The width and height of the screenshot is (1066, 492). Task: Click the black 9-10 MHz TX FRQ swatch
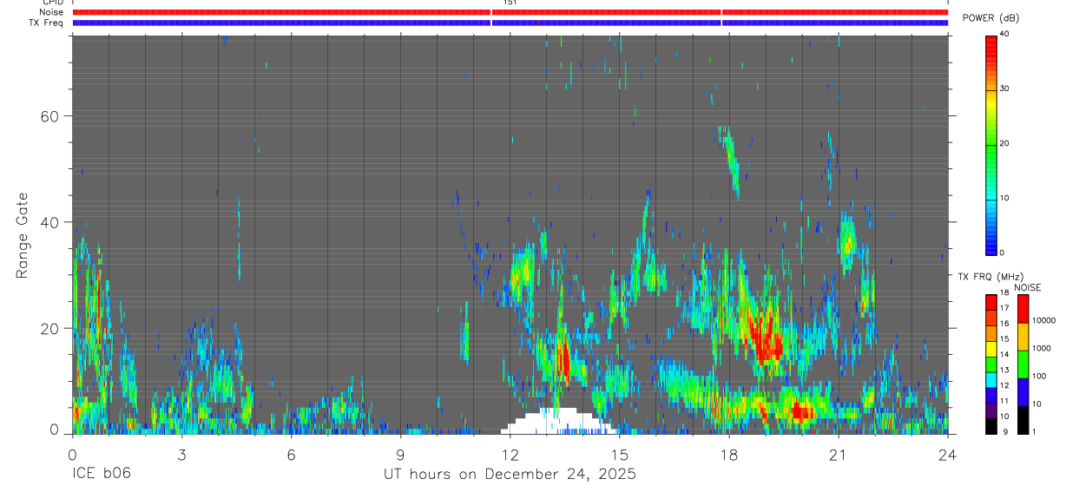coord(991,426)
